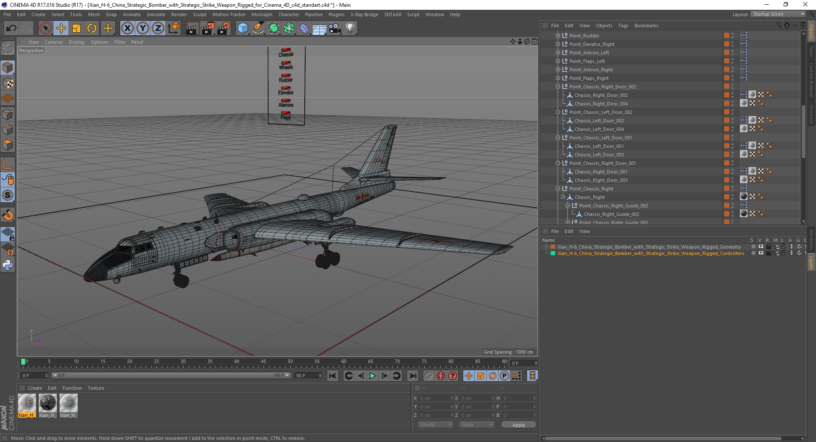Click the Apply button
Screen dimensions: 816x442
(518, 425)
